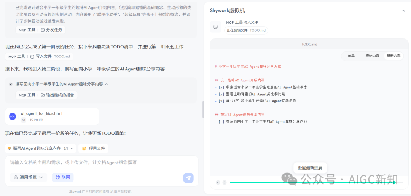Open the 项目文件 button
The width and height of the screenshot is (411, 196).
coord(93,148)
